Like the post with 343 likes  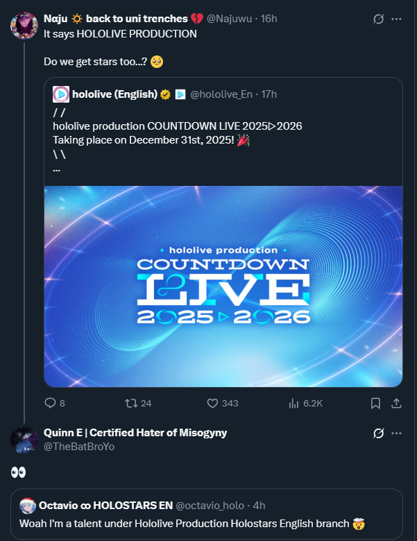click(x=213, y=403)
